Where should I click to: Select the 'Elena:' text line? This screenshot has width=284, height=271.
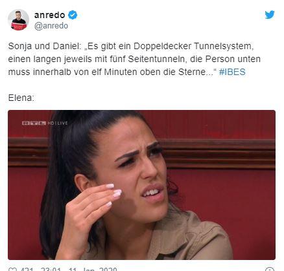pos(21,98)
